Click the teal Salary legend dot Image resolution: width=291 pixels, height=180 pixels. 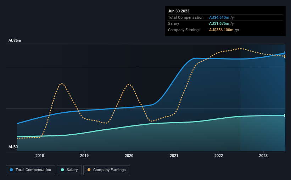(62, 170)
